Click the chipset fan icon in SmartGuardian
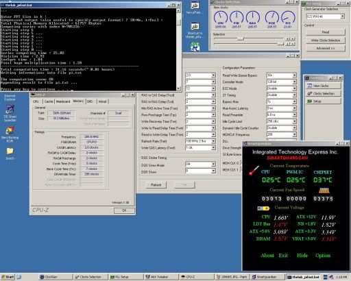The height and width of the screenshot is (281, 351). [324, 191]
